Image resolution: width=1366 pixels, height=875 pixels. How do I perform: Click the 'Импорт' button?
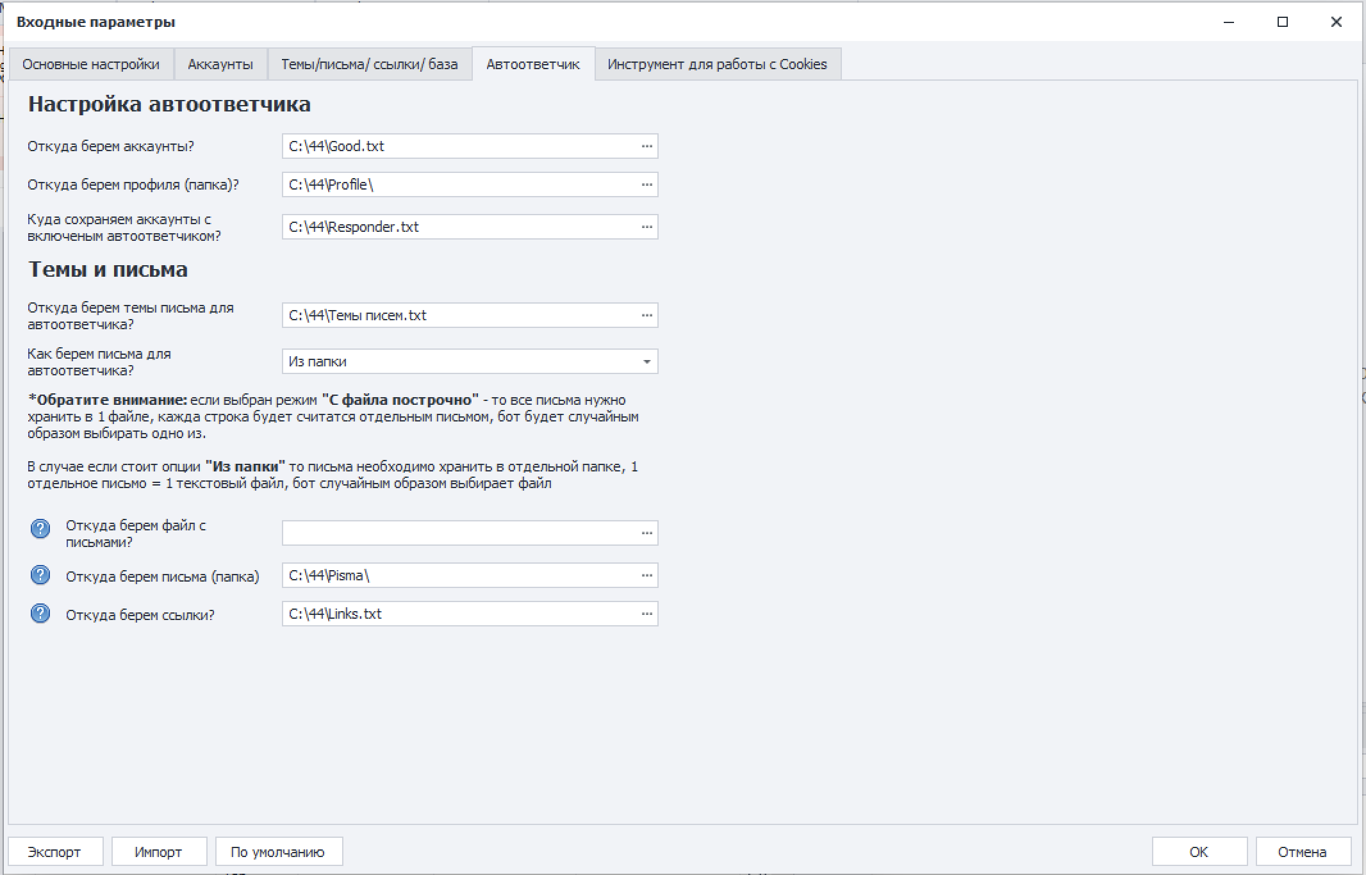pos(158,852)
